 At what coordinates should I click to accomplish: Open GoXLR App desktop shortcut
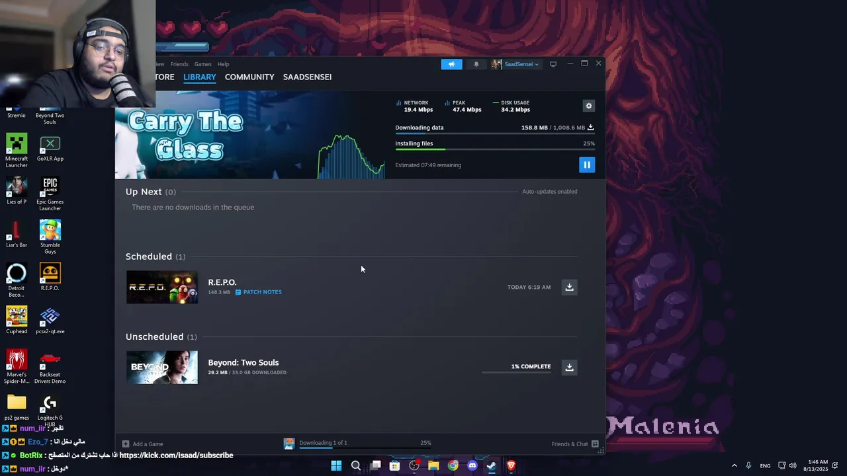click(x=50, y=149)
